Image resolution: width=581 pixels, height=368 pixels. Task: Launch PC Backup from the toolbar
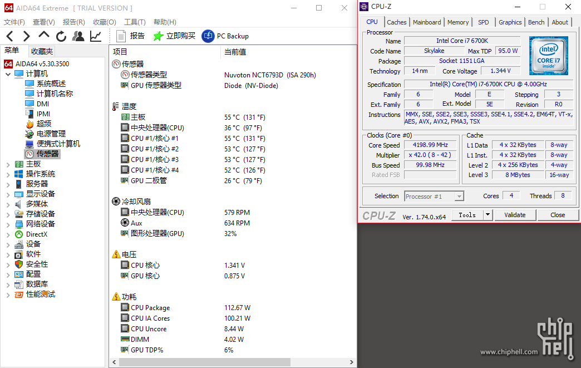[x=225, y=36]
